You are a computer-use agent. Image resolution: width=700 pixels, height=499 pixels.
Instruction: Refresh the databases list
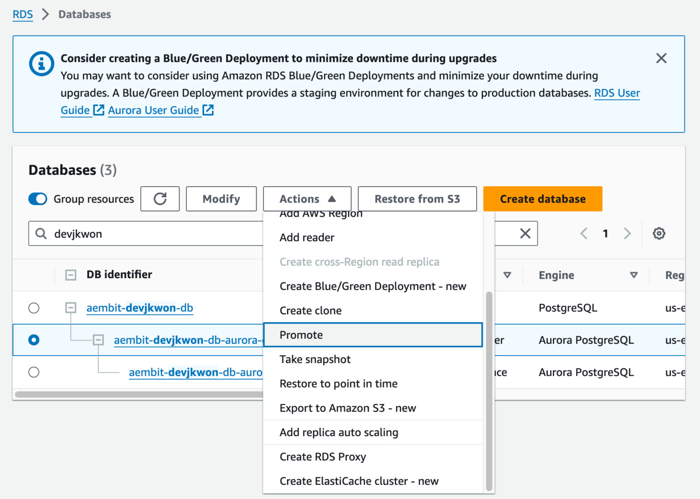point(160,199)
